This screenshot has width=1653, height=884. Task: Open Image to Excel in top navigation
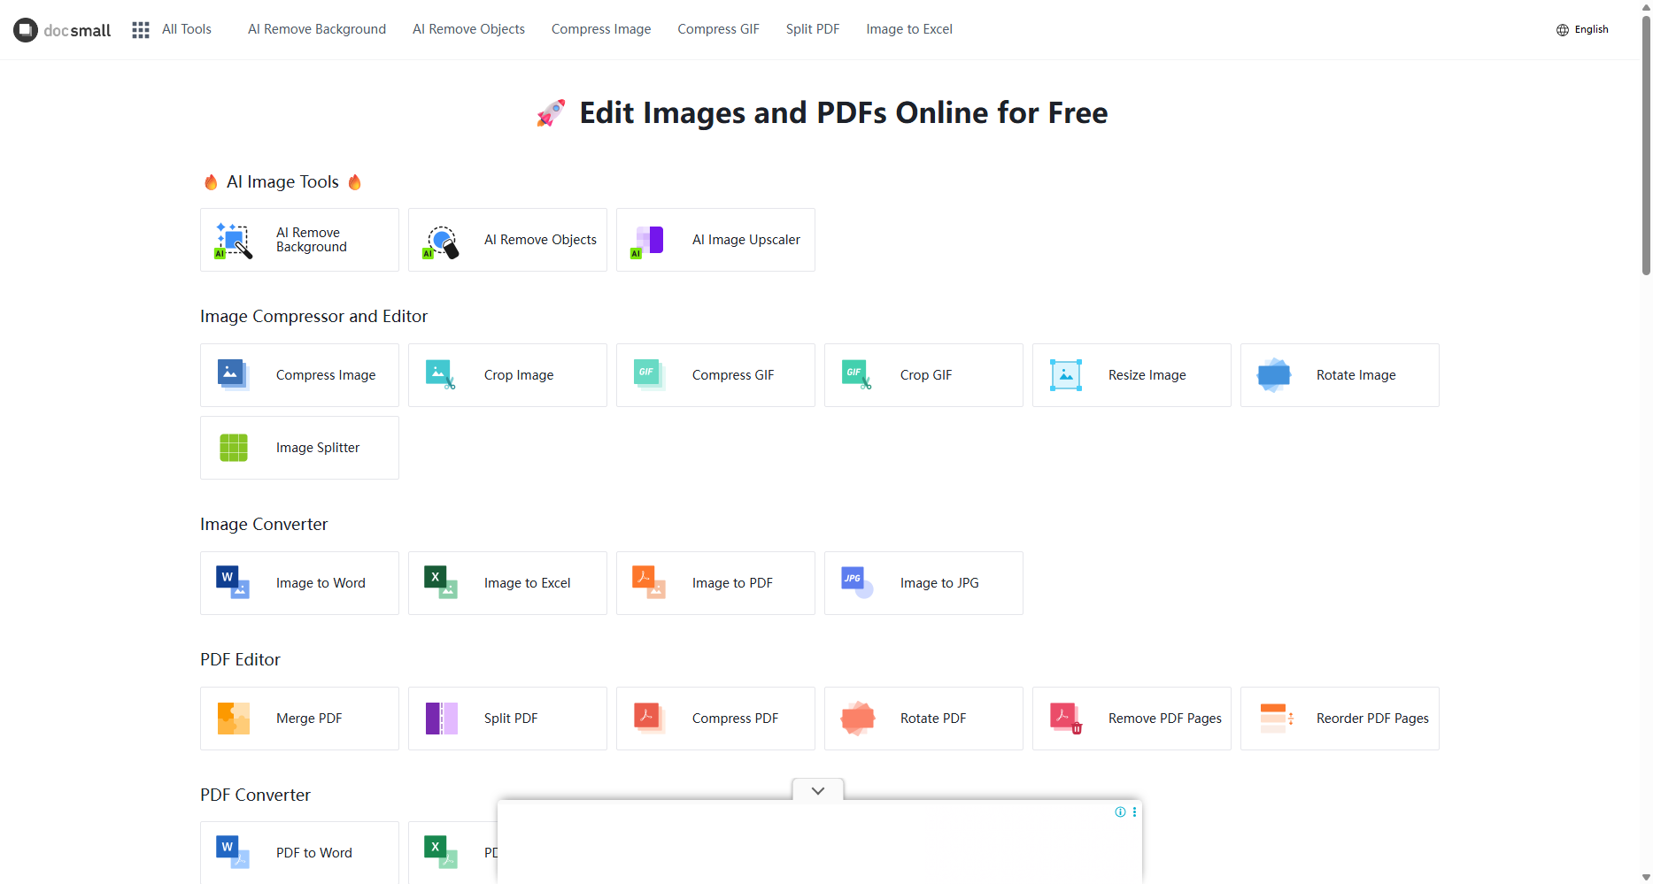909,29
